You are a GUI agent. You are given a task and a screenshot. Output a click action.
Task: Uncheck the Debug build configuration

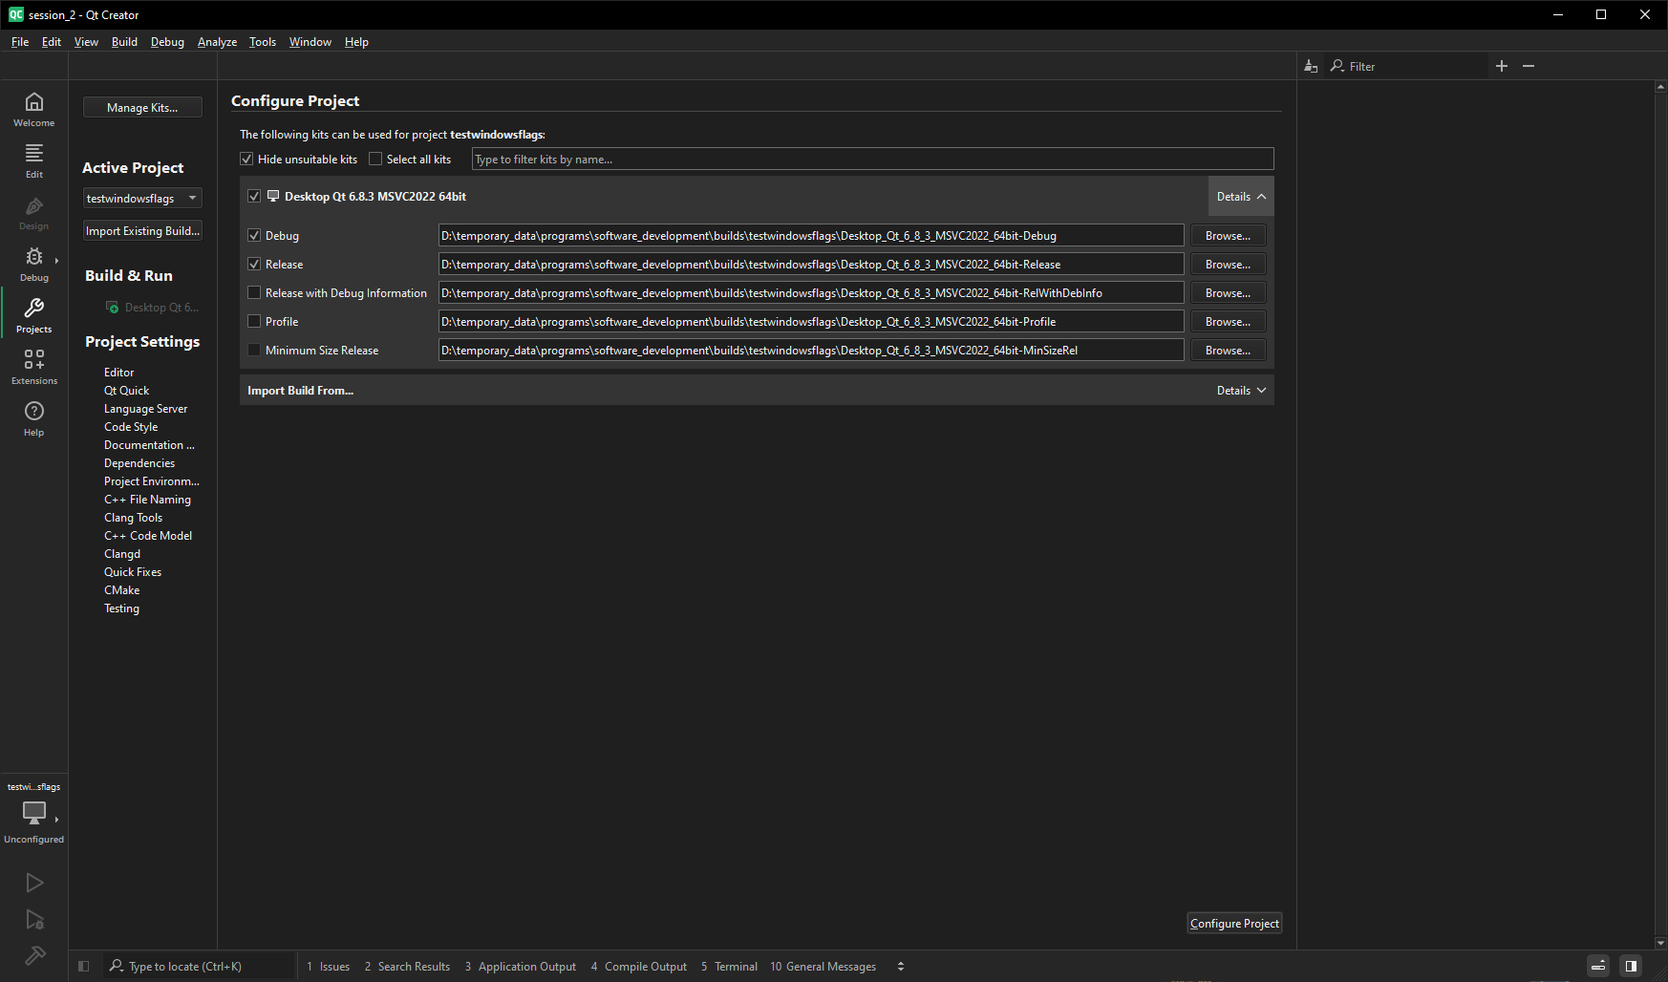[254, 235]
